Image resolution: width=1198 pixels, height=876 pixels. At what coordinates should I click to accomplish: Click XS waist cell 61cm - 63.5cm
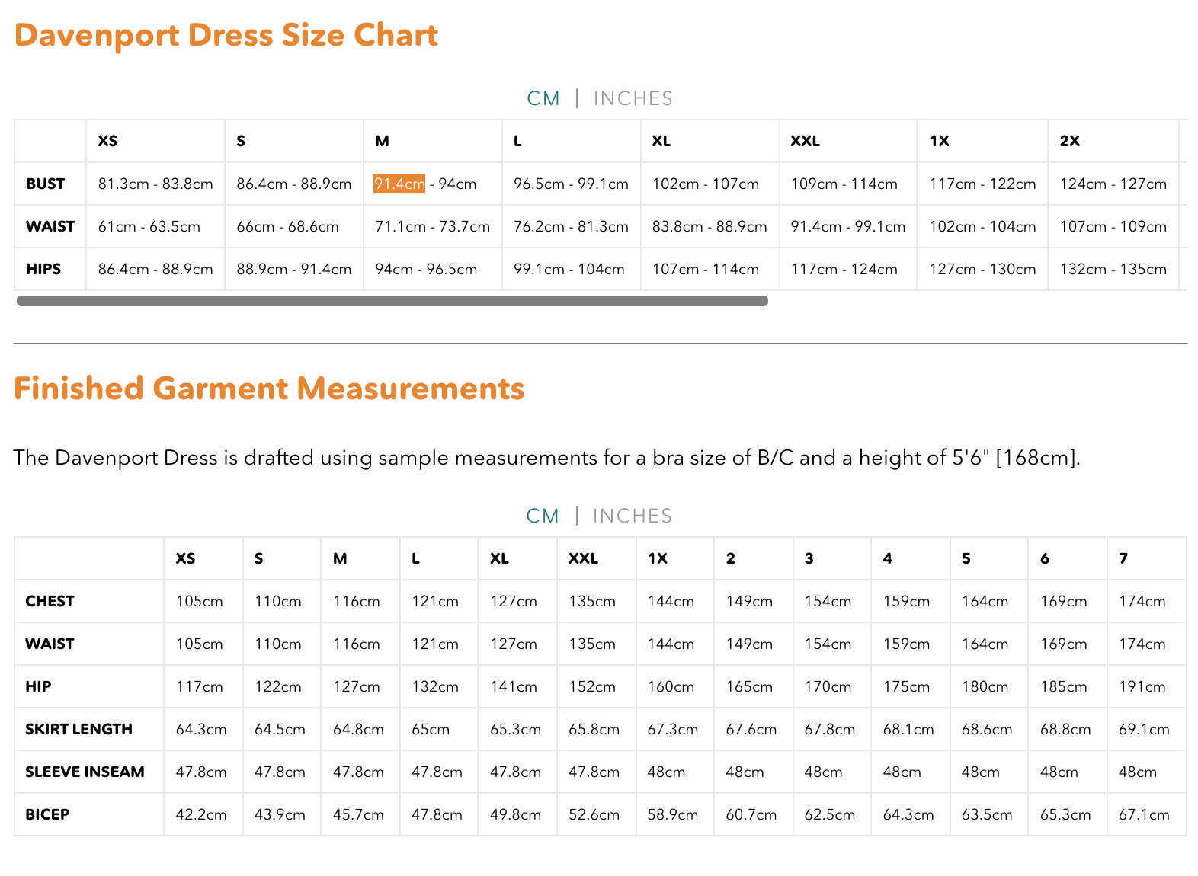(x=155, y=226)
